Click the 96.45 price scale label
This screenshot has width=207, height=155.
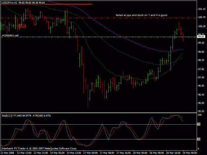point(202,95)
